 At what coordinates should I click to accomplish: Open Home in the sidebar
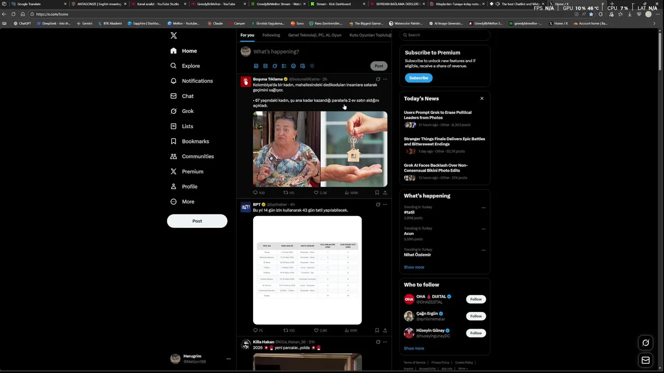184,51
